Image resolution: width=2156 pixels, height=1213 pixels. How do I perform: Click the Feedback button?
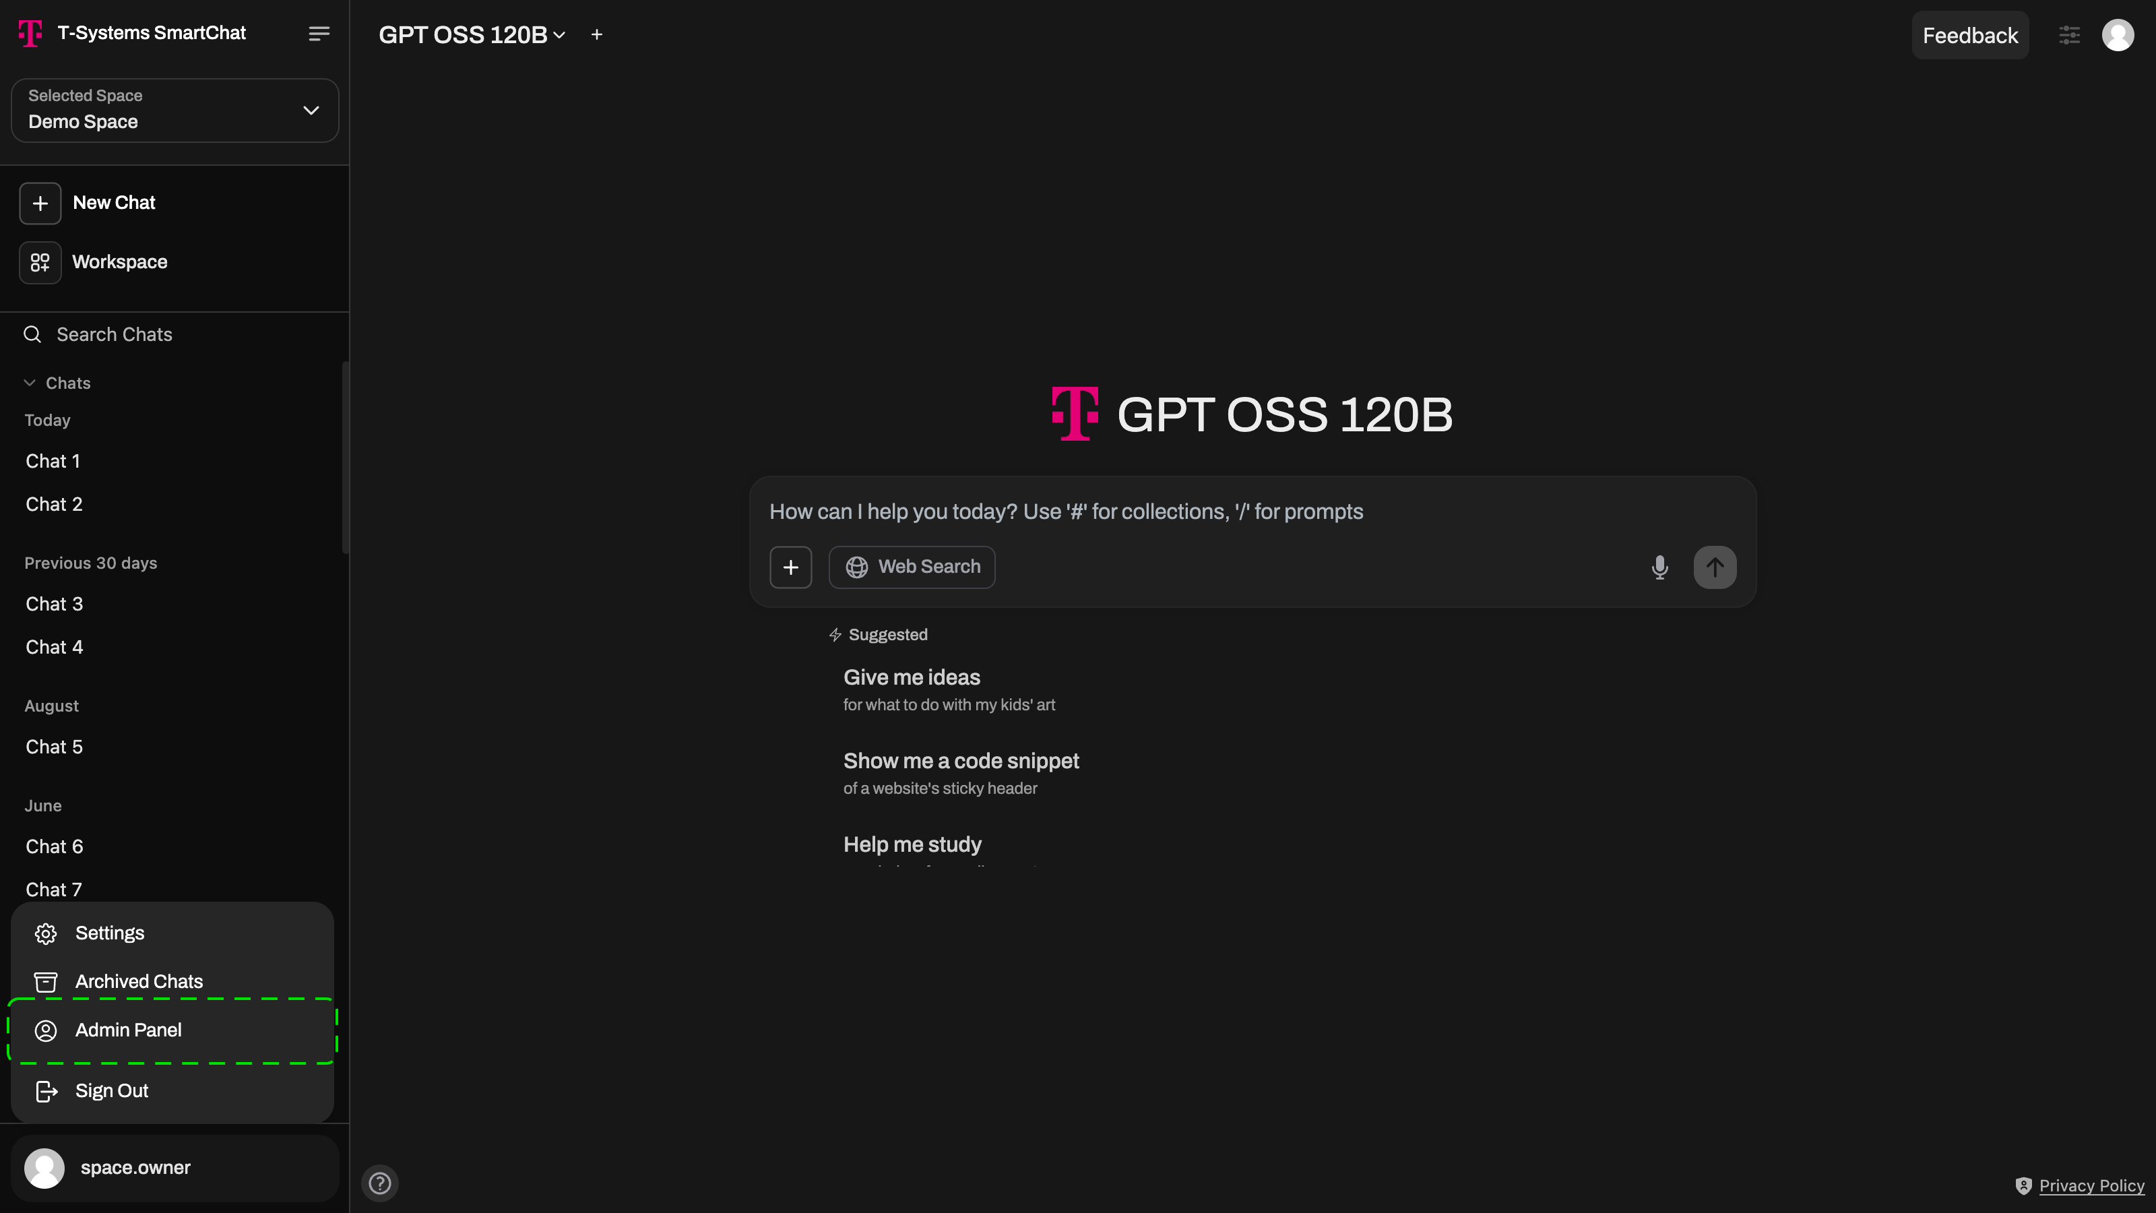pyautogui.click(x=1970, y=35)
